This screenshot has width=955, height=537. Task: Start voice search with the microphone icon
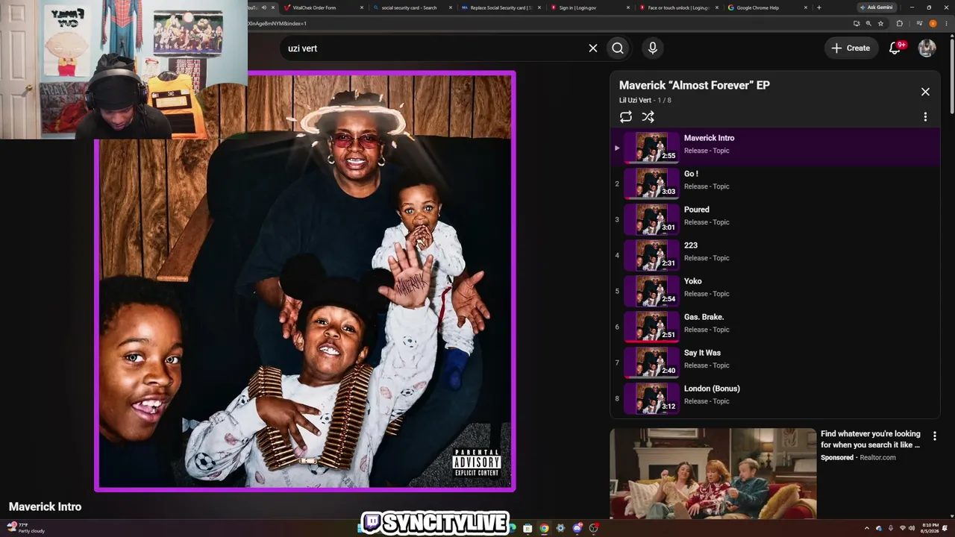[x=653, y=48]
